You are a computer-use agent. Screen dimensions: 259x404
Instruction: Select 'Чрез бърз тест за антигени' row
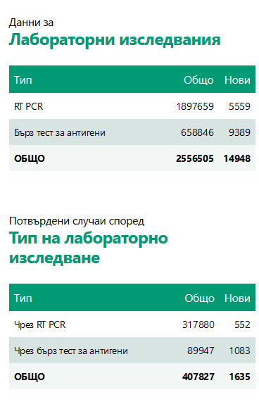pos(132,351)
